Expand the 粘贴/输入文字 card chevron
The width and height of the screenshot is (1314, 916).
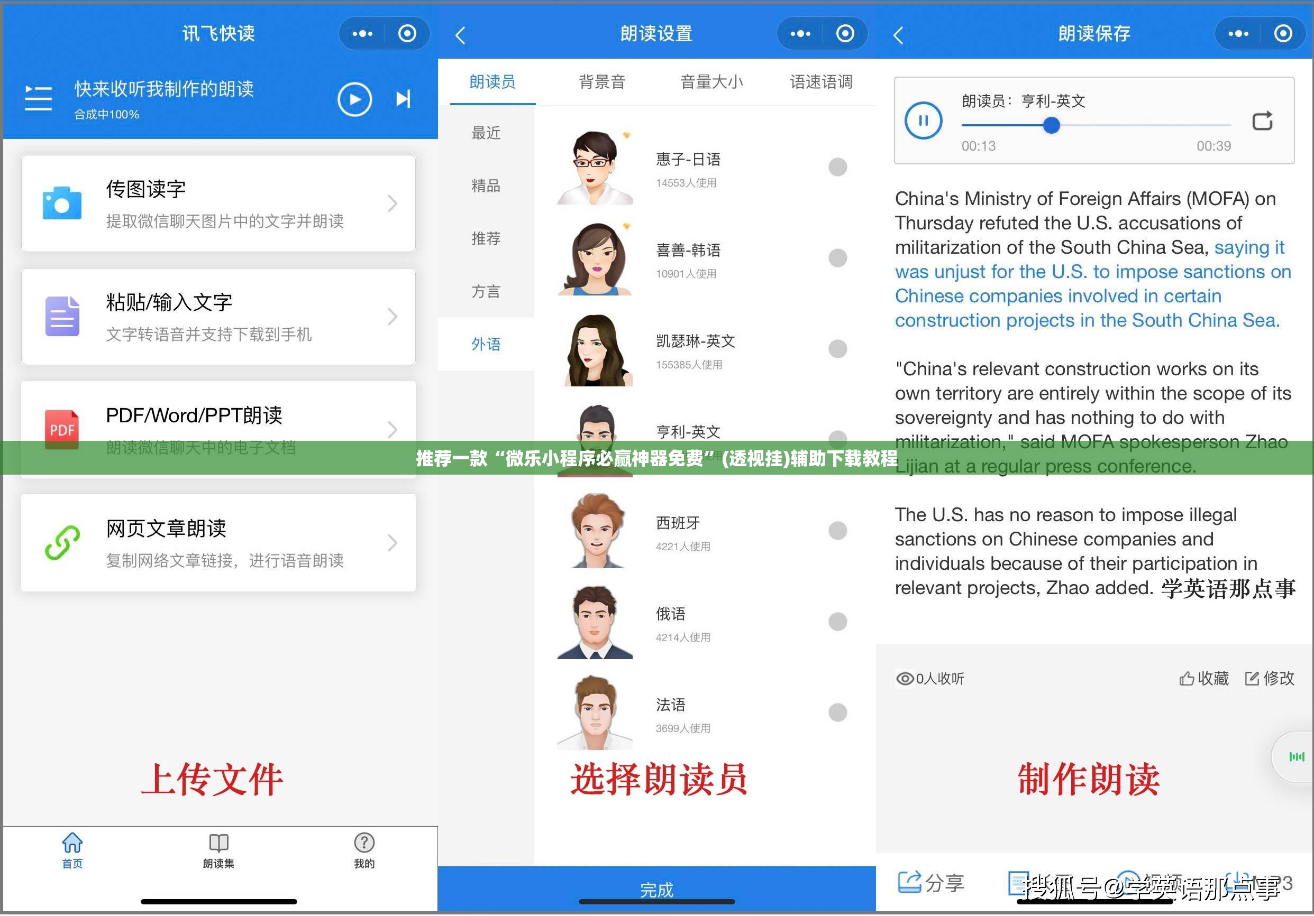point(392,316)
